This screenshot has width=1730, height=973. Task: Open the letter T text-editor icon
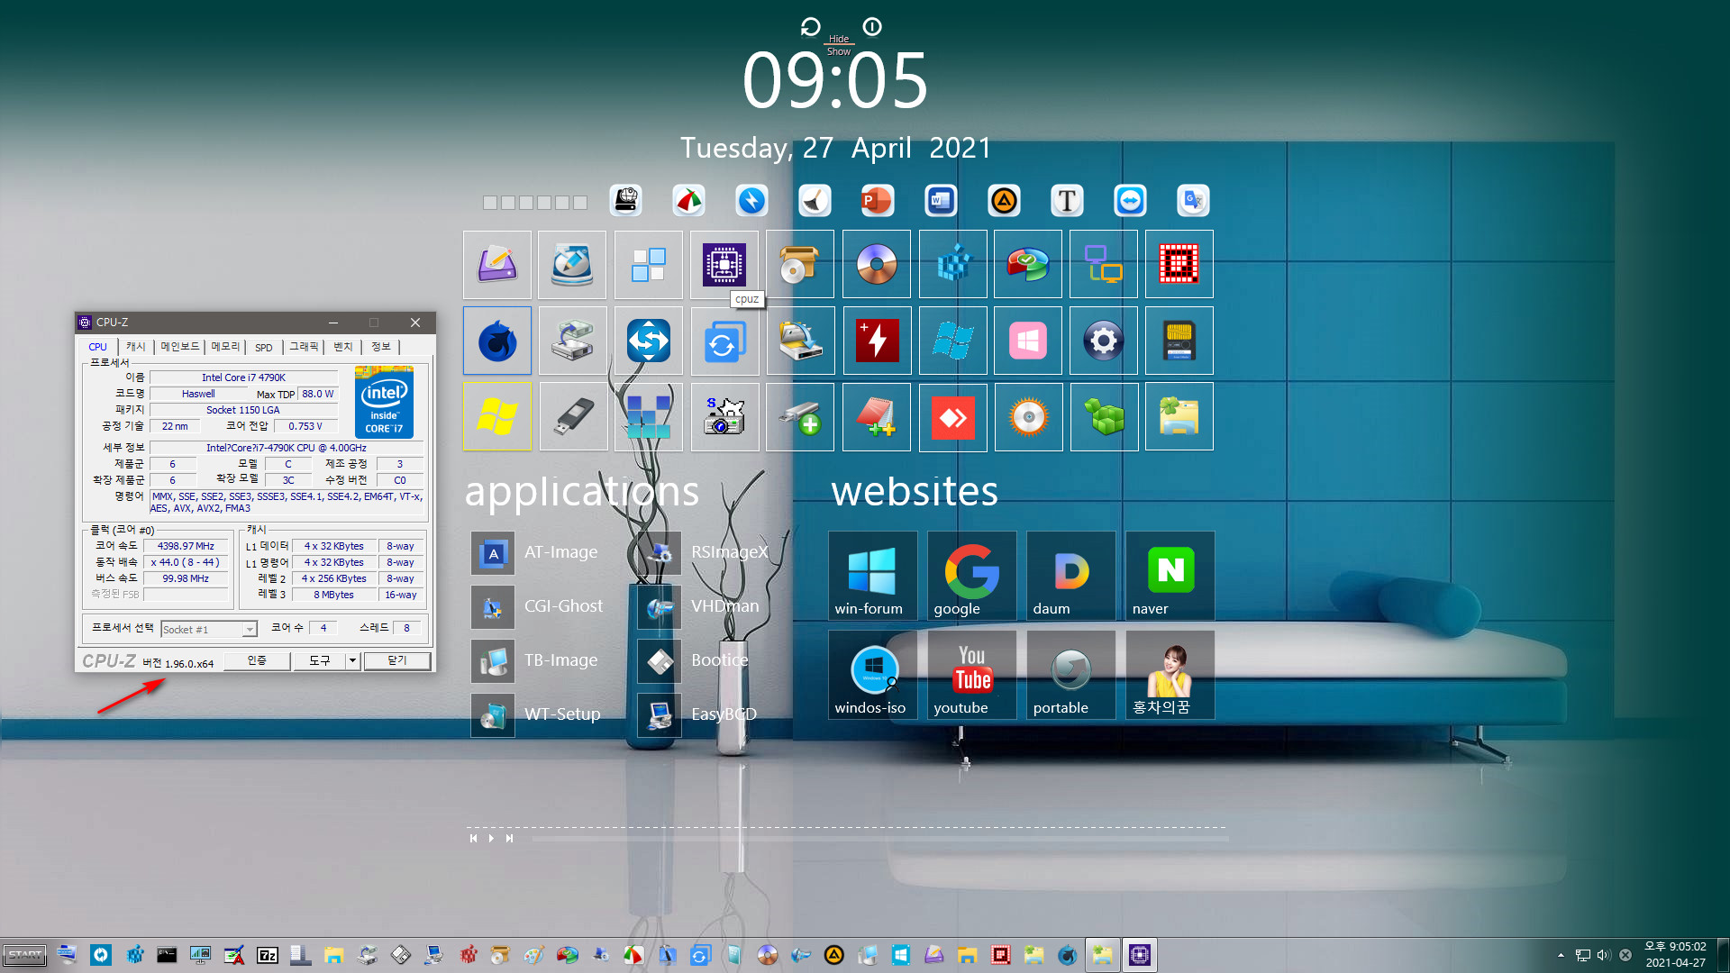click(x=1067, y=200)
